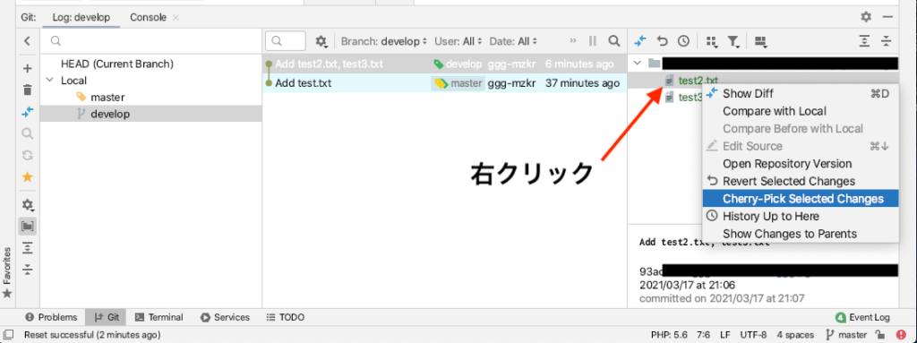Switch to the Log: develop tab
Image resolution: width=917 pixels, height=343 pixels.
point(81,18)
